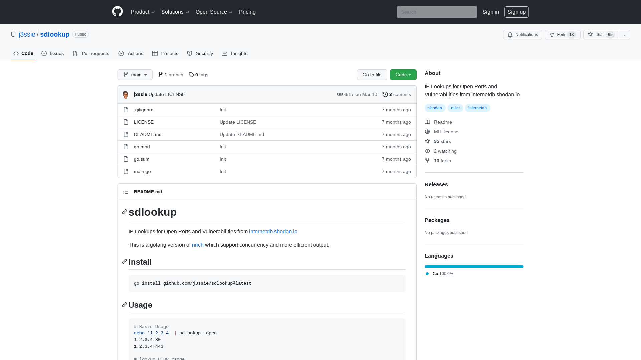Click the scale icon beside MIT license

(427, 132)
